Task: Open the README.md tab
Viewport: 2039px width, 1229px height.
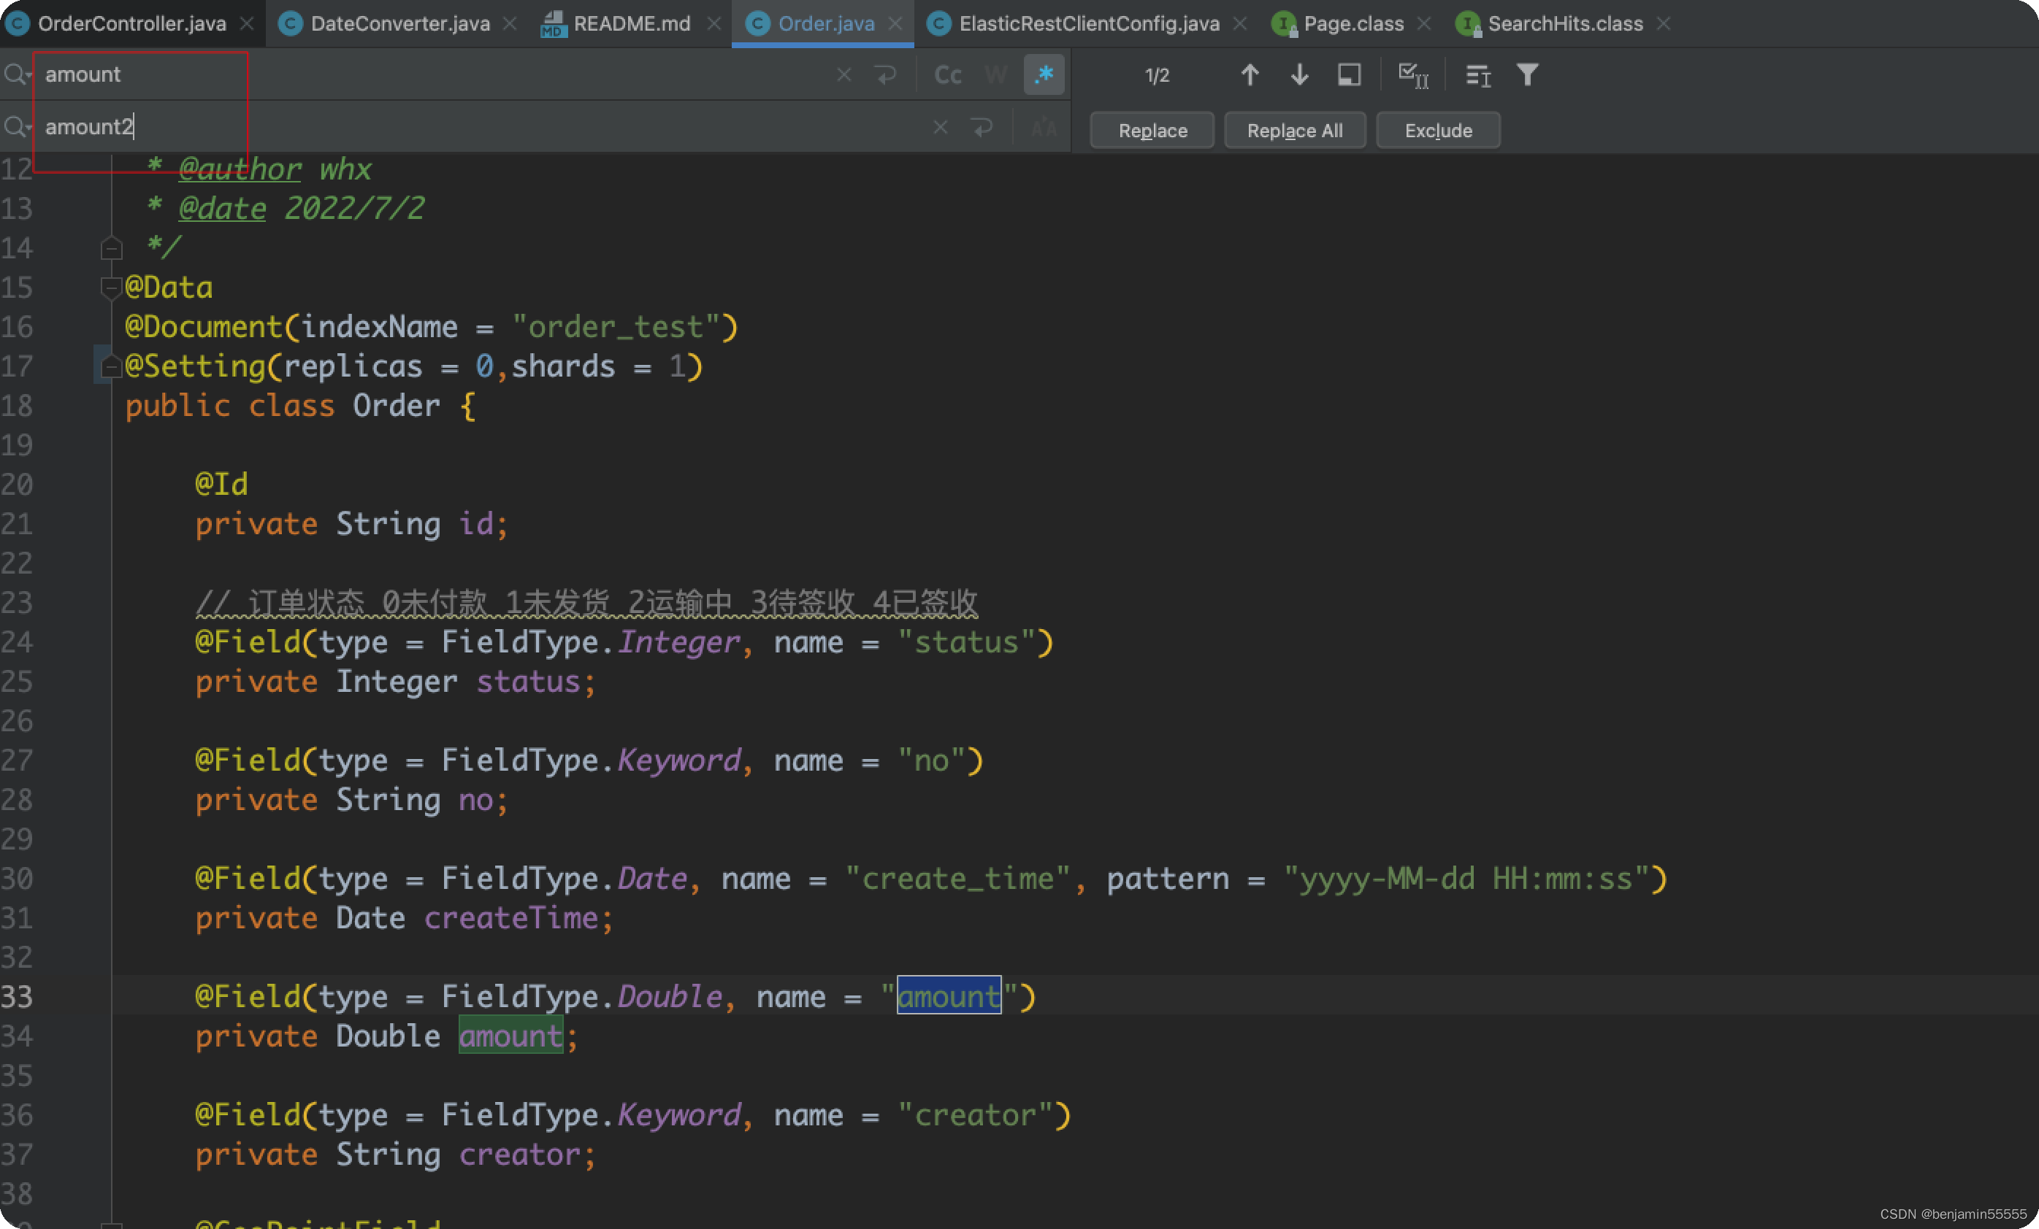Action: pyautogui.click(x=632, y=23)
